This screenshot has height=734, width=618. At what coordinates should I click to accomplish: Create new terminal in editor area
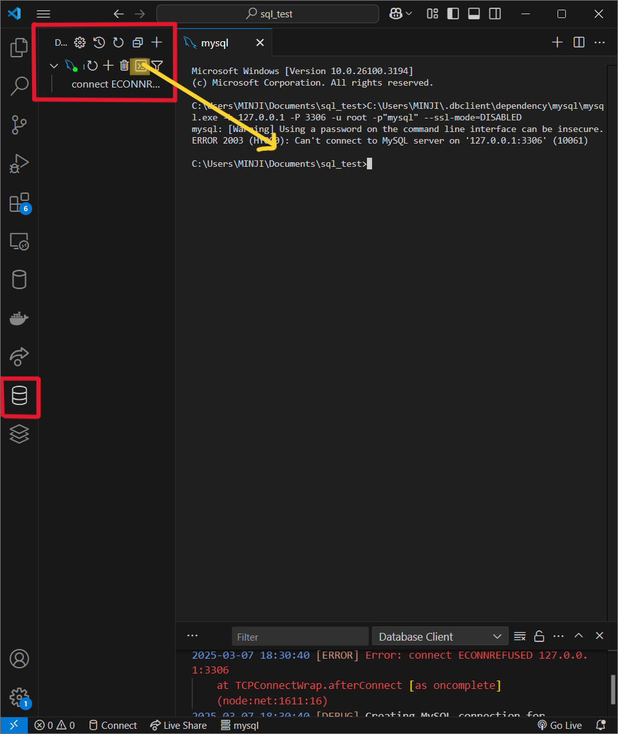tap(557, 42)
